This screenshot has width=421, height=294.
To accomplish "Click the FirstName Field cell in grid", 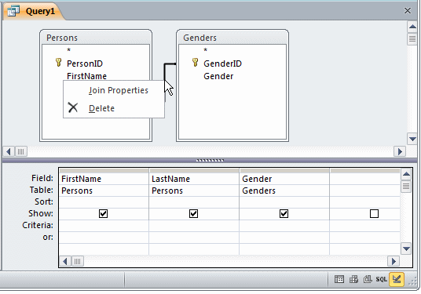I will tap(104, 179).
